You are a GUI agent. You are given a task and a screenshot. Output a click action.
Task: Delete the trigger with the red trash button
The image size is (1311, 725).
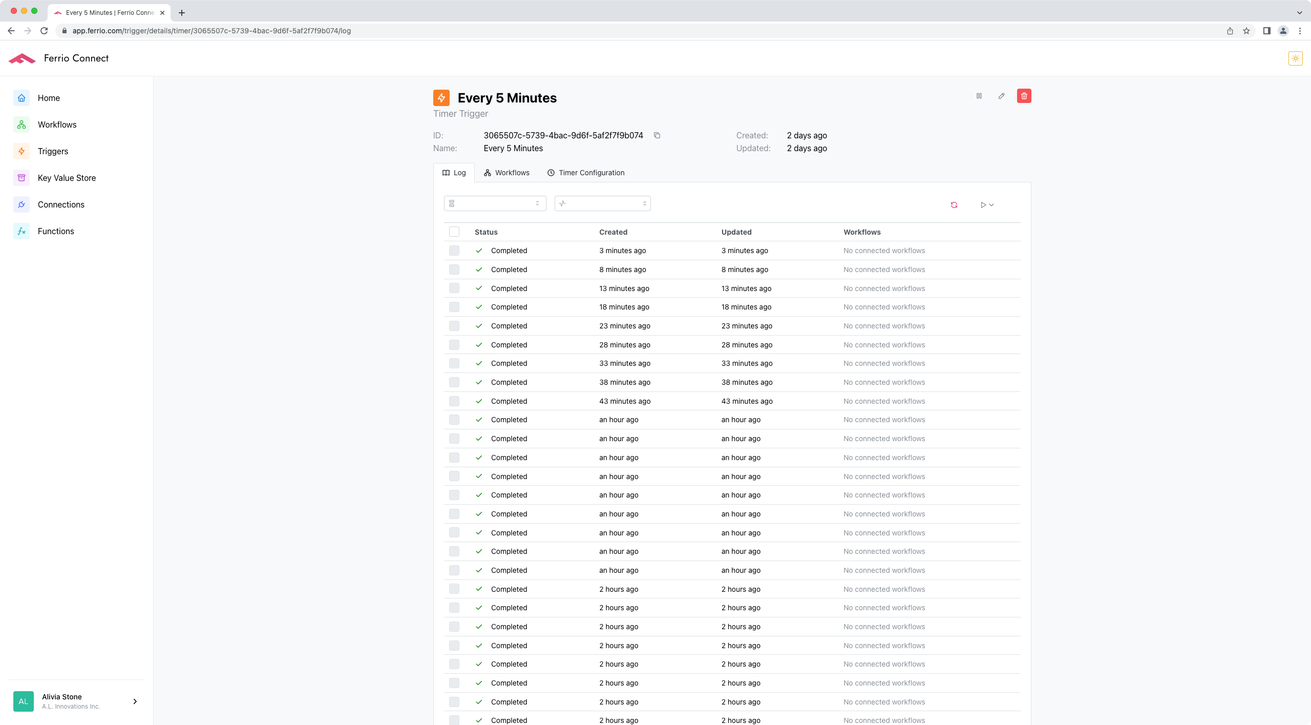pyautogui.click(x=1024, y=96)
